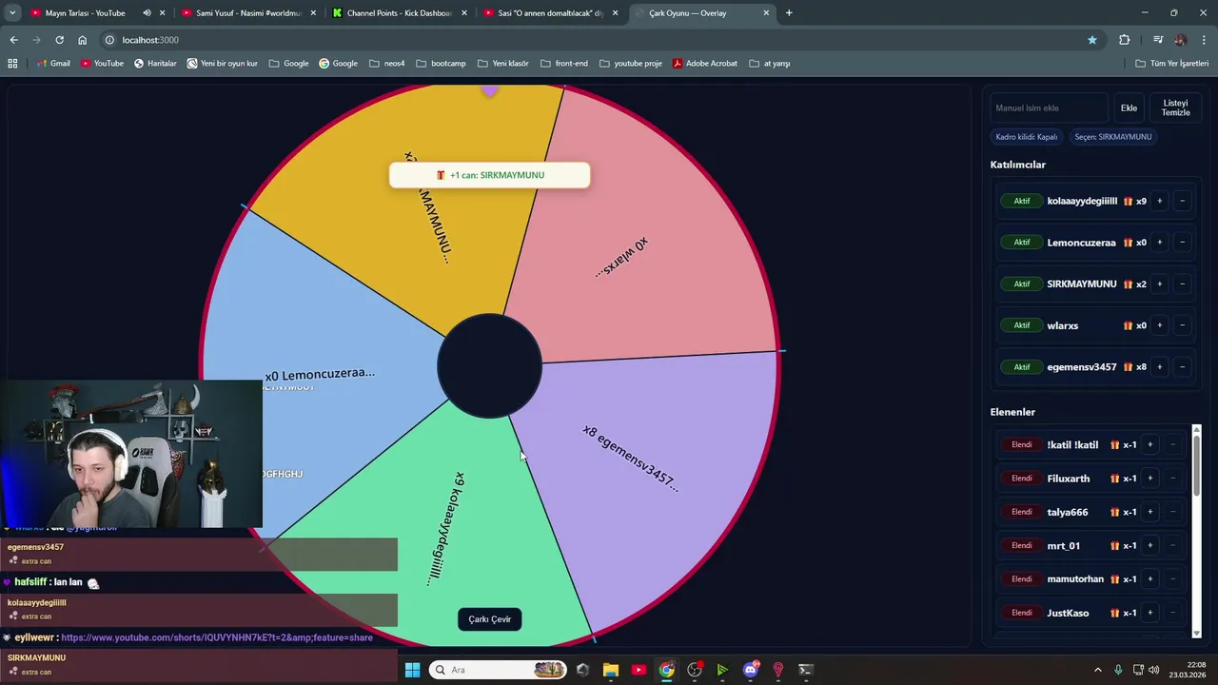The image size is (1218, 685).
Task: Remove a life from Lemoncuzeraa
Action: (1182, 243)
